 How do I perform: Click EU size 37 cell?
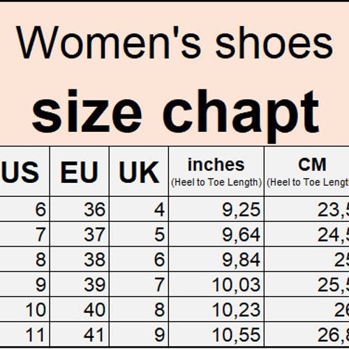80,235
